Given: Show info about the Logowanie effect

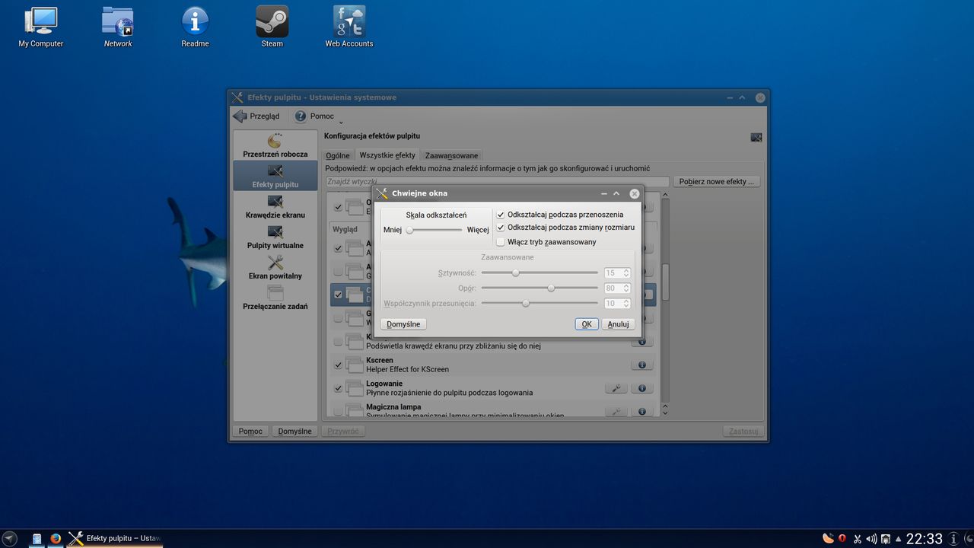Looking at the screenshot, I should tap(641, 388).
